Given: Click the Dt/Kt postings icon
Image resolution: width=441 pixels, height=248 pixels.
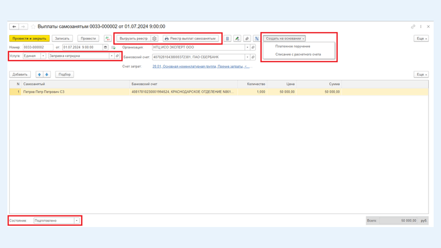Looking at the screenshot, I should pyautogui.click(x=108, y=38).
